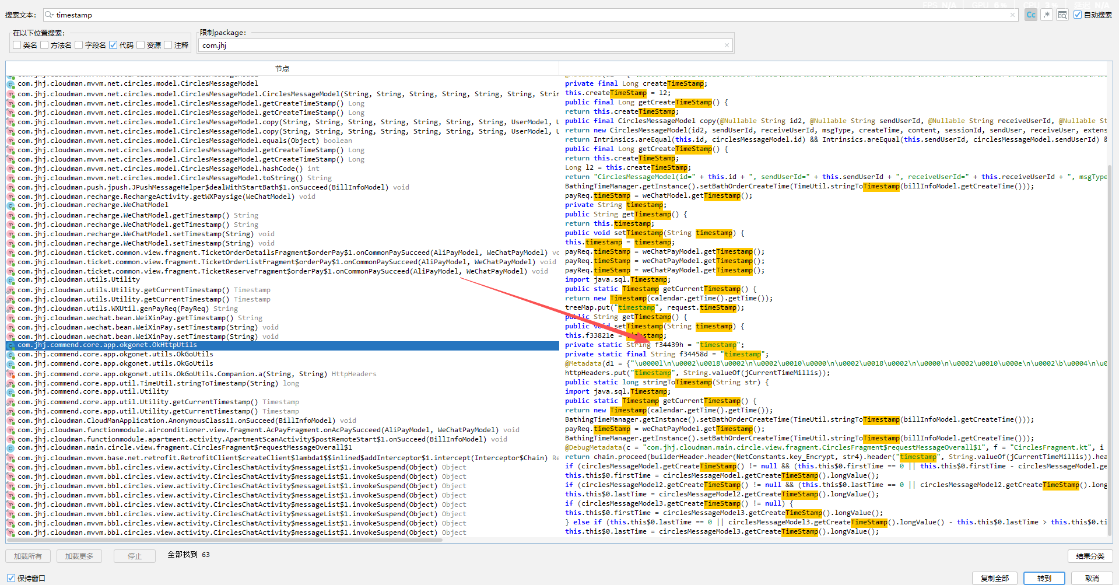Viewport: 1119px width, 585px height.
Task: Click inside the 限制package input field
Action: click(x=461, y=45)
